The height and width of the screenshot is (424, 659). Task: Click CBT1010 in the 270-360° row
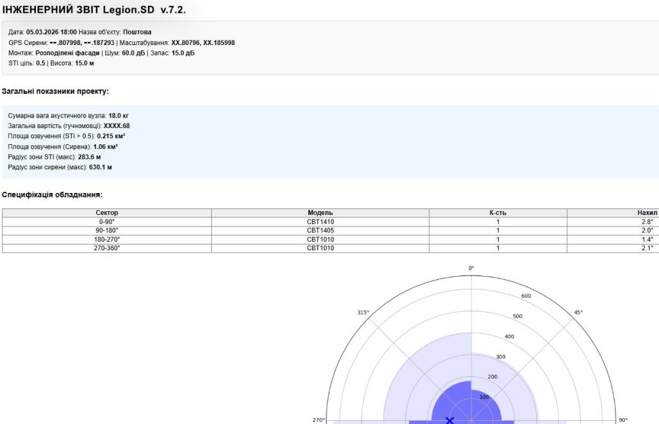pos(320,248)
